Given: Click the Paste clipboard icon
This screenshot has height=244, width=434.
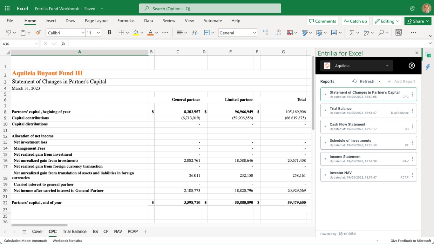Looking at the screenshot, I should [x=23, y=33].
